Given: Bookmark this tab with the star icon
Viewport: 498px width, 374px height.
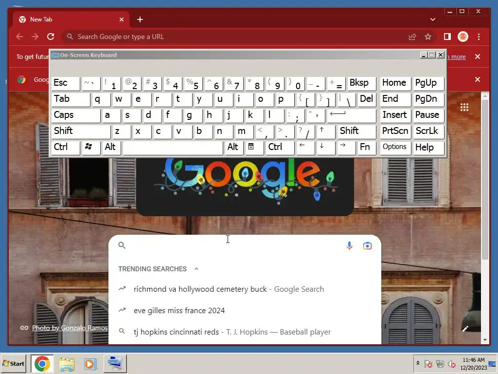Looking at the screenshot, I should pos(428,37).
